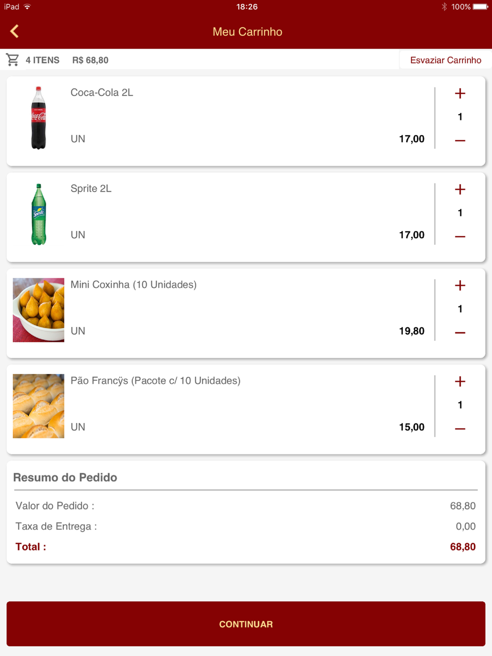The height and width of the screenshot is (656, 492).
Task: View the Mini Coxinha product photo
Action: (38, 310)
